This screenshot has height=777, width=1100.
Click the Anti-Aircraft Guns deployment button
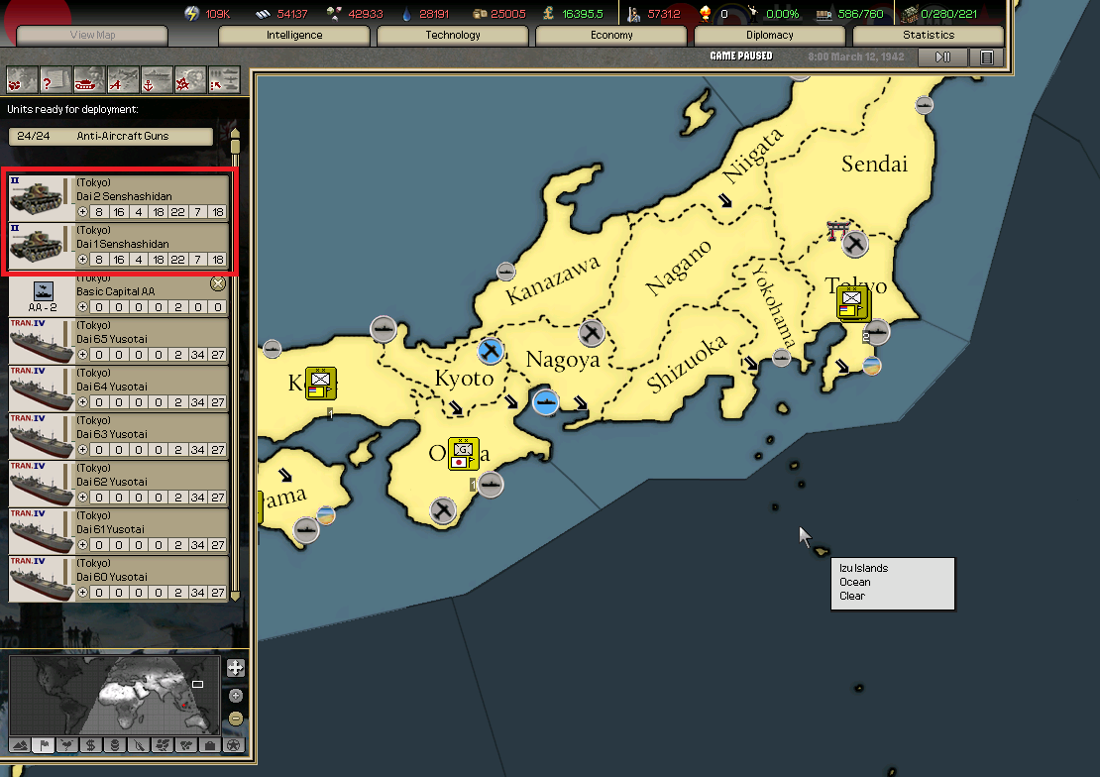click(111, 136)
